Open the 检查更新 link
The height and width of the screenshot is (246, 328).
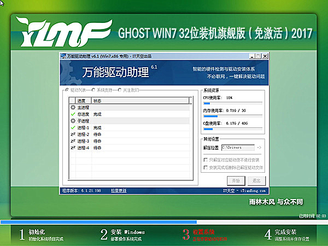(119, 191)
